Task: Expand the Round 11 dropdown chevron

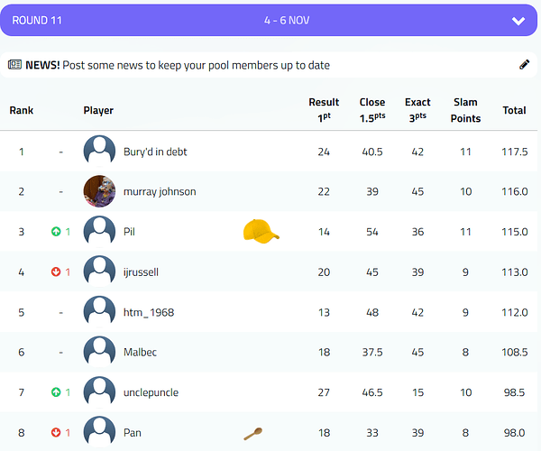Action: (518, 21)
